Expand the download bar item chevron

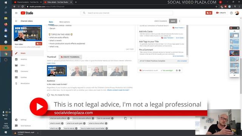(38, 133)
